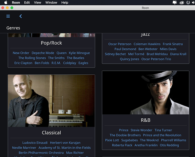Open artist Herbert von Karajan
This screenshot has height=157, width=195.
point(65,143)
